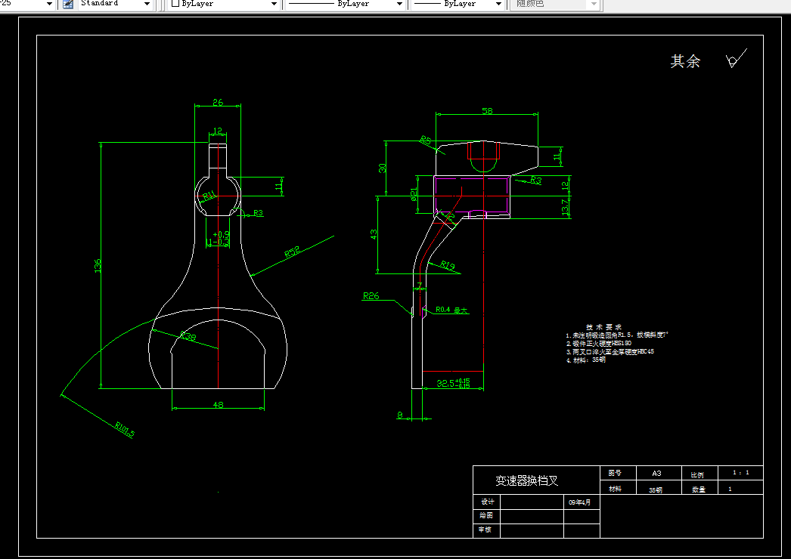Select the 其余 text
Viewport: 791px width, 559px height.
(685, 61)
